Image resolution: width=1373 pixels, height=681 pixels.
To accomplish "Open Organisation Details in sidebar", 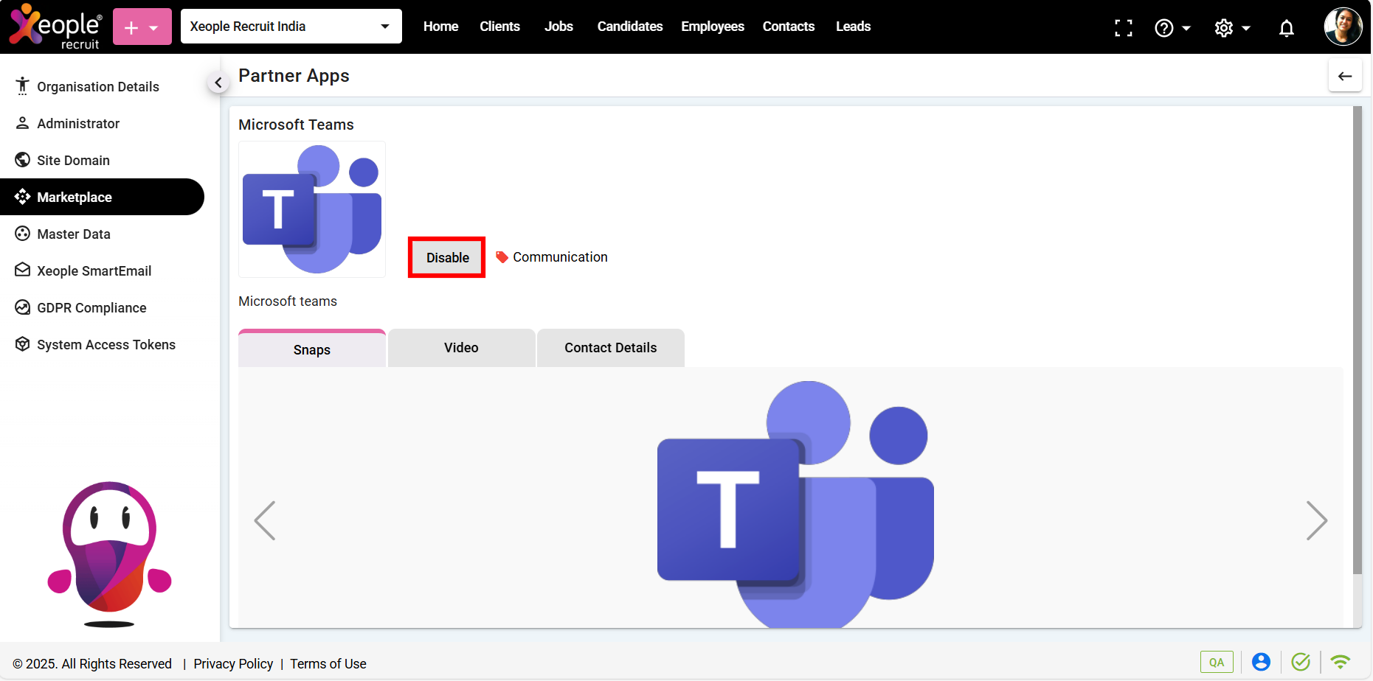I will click(x=102, y=86).
